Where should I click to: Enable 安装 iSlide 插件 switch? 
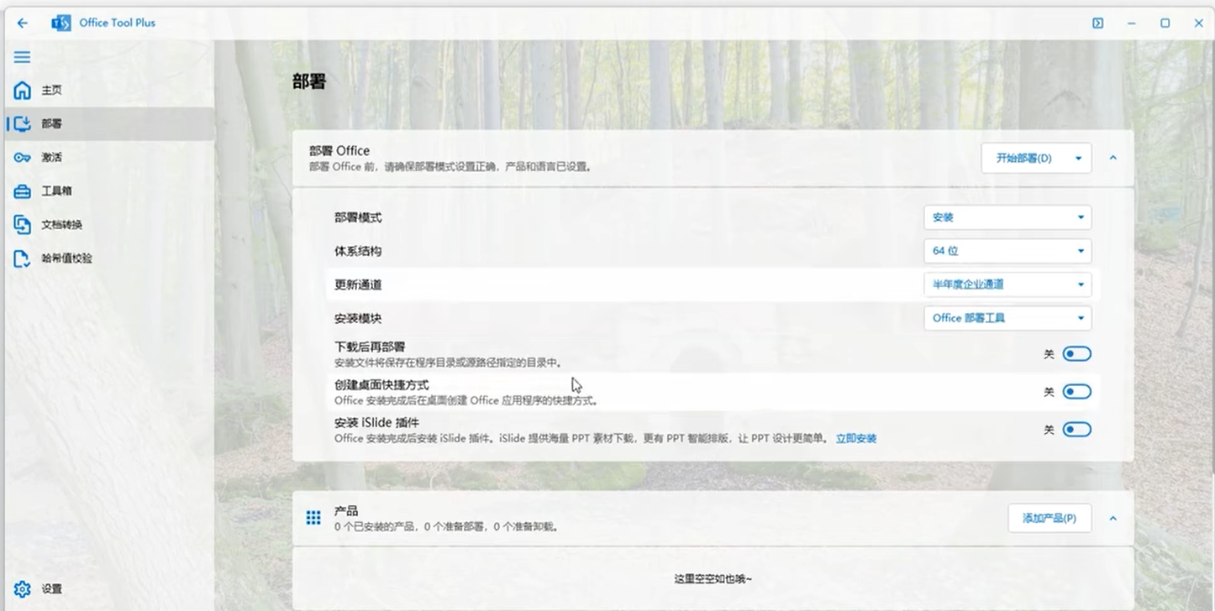[1076, 430]
